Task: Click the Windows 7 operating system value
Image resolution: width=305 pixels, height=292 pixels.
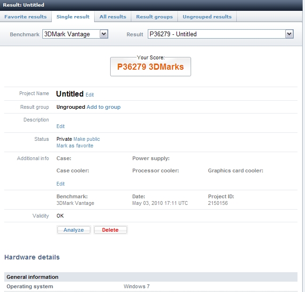Action: pos(136,286)
